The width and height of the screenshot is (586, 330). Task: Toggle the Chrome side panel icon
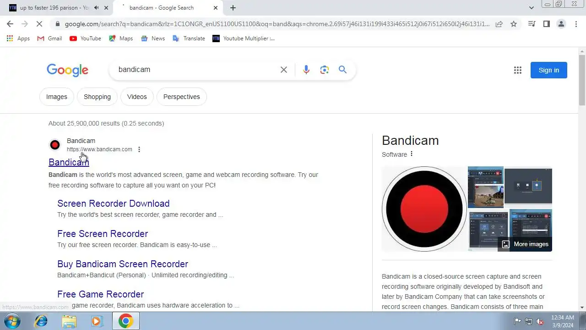point(546,24)
